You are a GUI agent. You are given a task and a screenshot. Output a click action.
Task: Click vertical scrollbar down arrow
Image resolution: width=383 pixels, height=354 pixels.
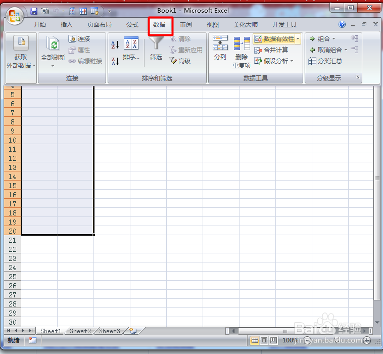377,323
